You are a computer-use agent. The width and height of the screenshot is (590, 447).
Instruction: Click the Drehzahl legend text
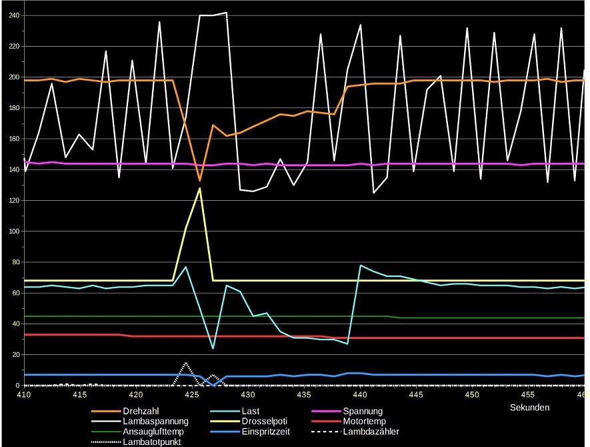141,412
